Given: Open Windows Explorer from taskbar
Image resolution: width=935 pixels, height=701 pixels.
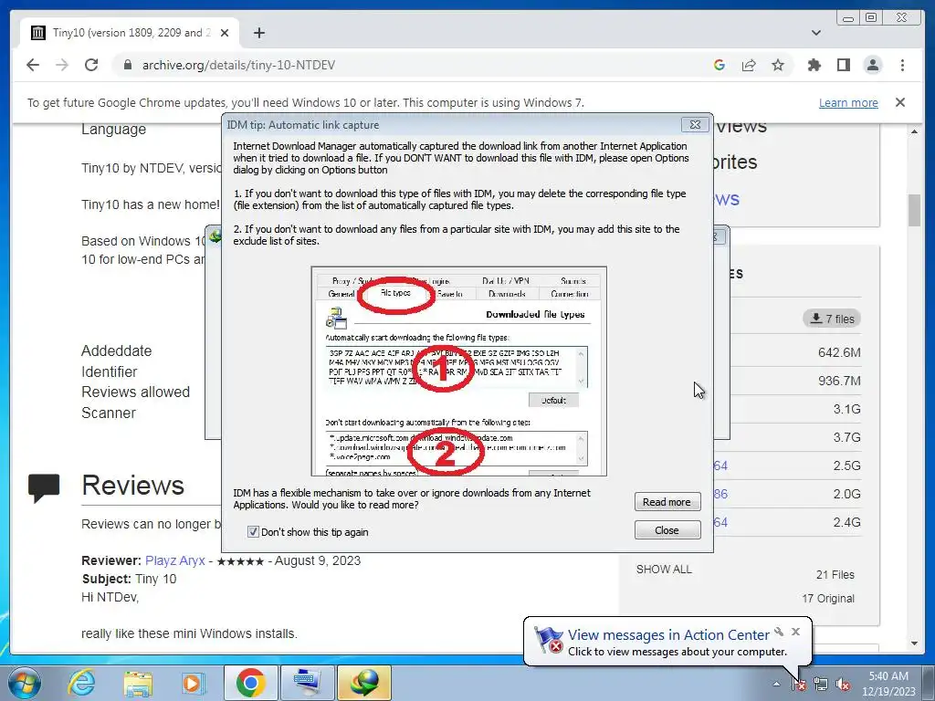Looking at the screenshot, I should tap(138, 683).
